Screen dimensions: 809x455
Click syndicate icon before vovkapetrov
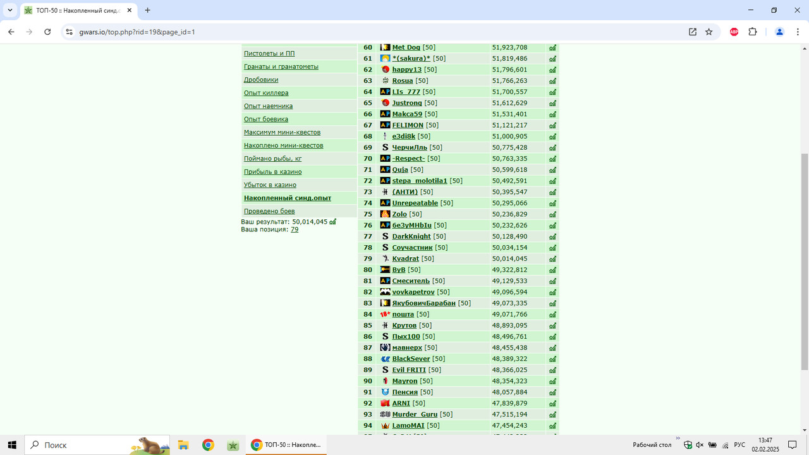click(386, 292)
